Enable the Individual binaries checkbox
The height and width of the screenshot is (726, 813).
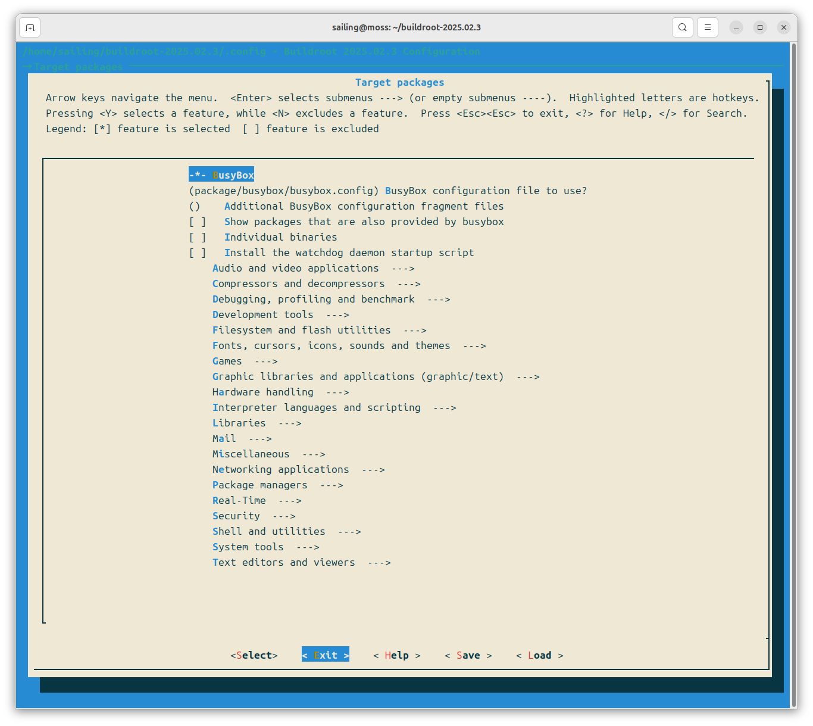click(x=198, y=237)
